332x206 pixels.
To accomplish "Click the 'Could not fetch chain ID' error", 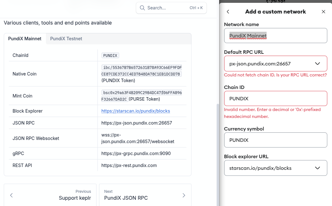I will coord(275,75).
